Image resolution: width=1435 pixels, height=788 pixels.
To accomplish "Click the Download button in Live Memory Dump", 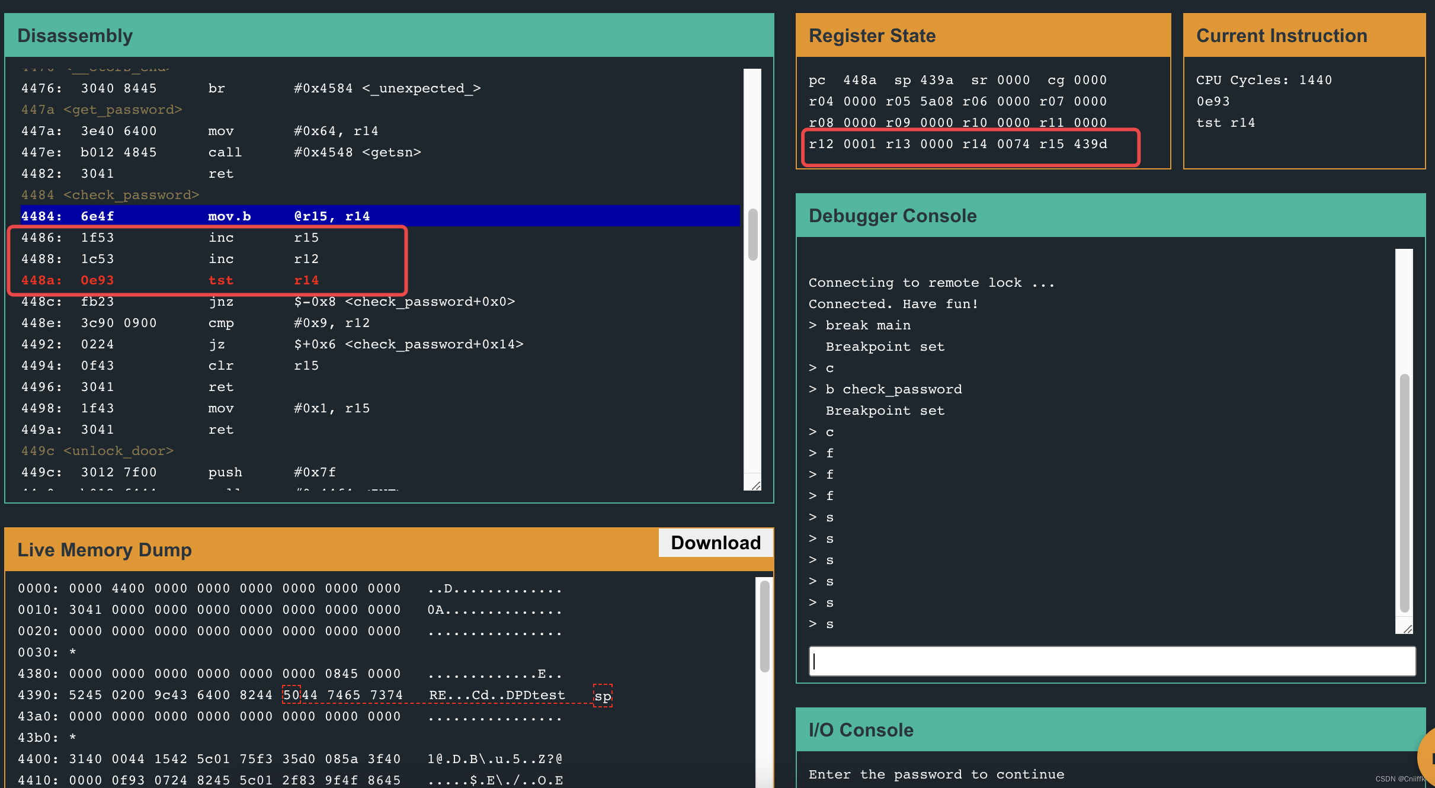I will pyautogui.click(x=716, y=543).
